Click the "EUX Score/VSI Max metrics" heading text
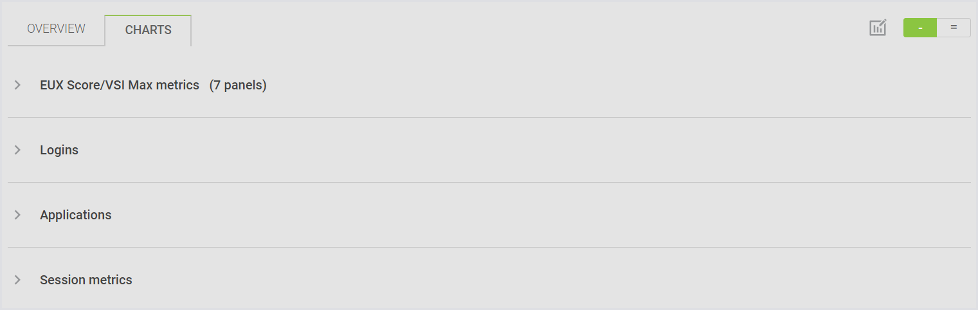This screenshot has height=310, width=978. (120, 85)
